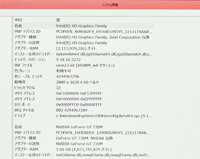Select the oem23.inf INF file value
Viewport: 200px width, 159px height.
pos(85,65)
